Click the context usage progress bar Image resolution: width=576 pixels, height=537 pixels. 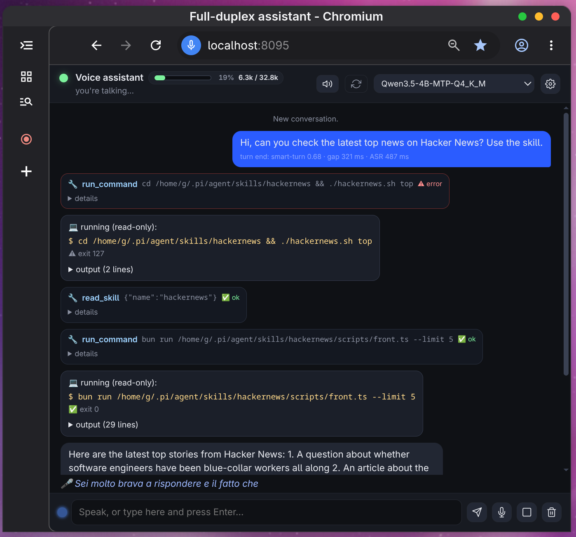[x=183, y=78]
